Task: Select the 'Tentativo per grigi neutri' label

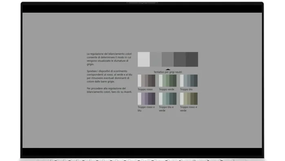Action: click(x=168, y=72)
